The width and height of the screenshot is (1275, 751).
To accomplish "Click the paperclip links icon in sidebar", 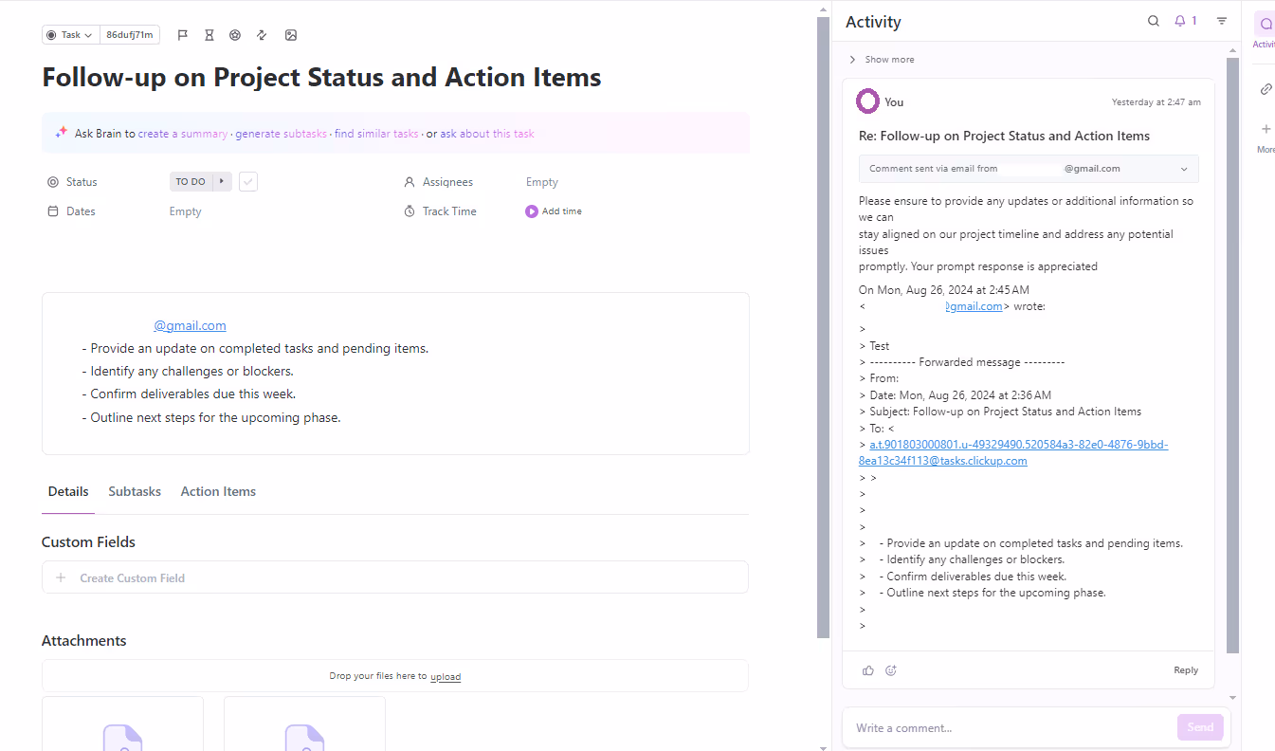I will 1266,89.
